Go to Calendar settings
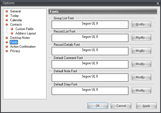 point(16,20)
